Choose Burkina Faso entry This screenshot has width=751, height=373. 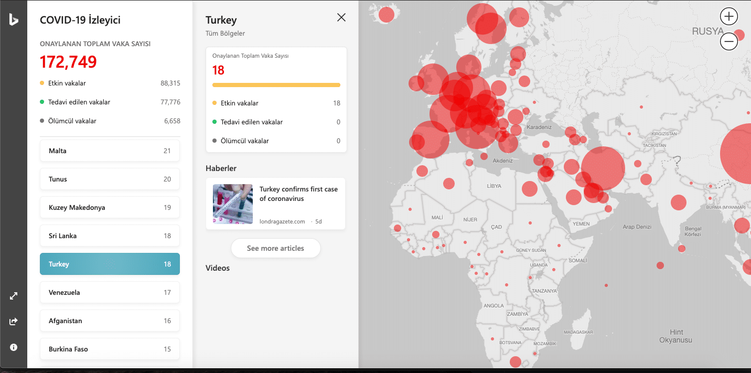coord(110,349)
